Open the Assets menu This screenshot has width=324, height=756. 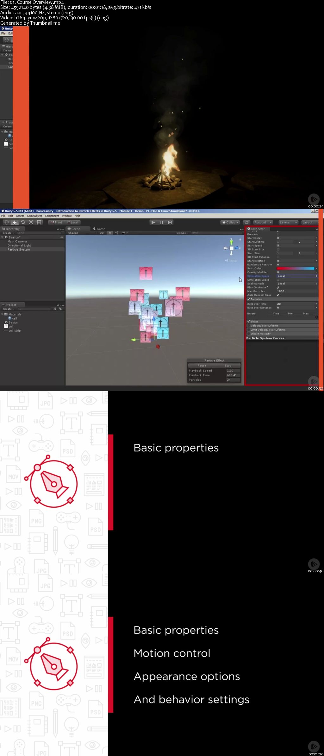[20, 216]
